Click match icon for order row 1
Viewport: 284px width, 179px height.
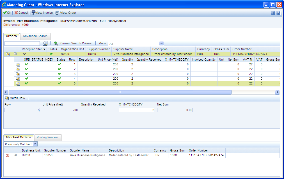pyautogui.click(x=18, y=65)
